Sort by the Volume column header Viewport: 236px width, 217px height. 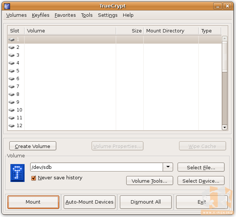70,31
